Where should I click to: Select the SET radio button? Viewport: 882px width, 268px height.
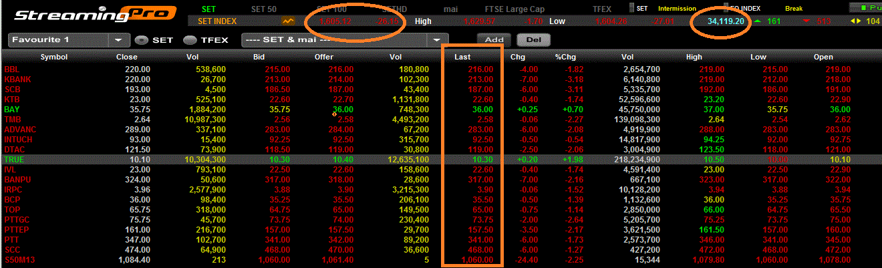(141, 40)
